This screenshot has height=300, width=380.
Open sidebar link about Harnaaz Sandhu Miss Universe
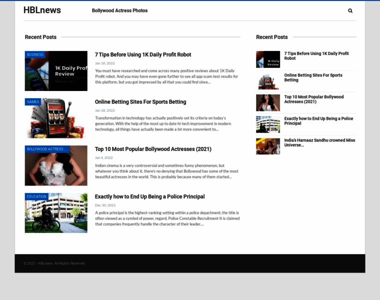click(319, 142)
